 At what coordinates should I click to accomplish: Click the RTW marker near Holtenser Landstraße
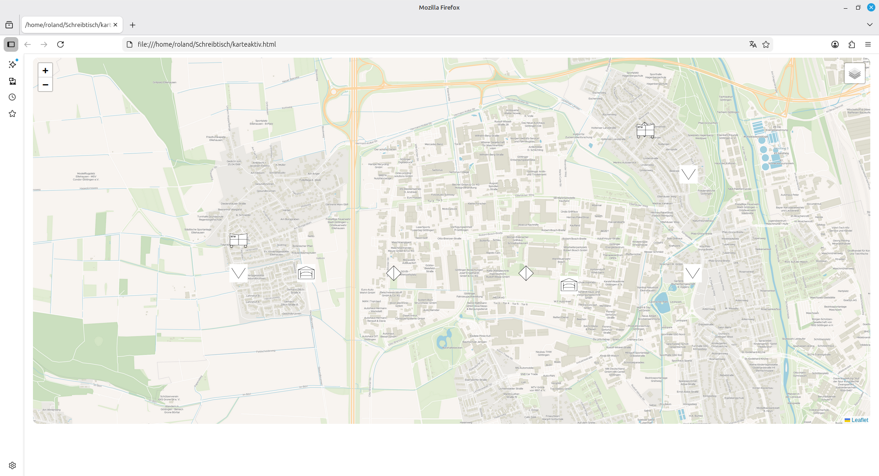tap(646, 130)
